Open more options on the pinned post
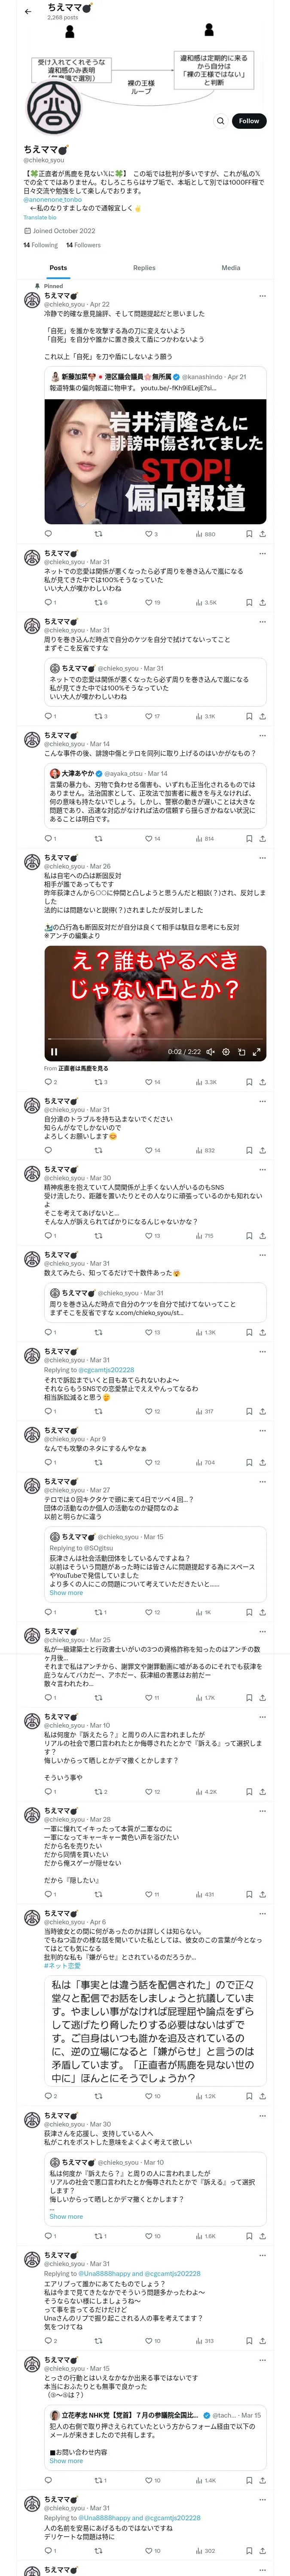The height and width of the screenshot is (2576, 290). (x=262, y=296)
